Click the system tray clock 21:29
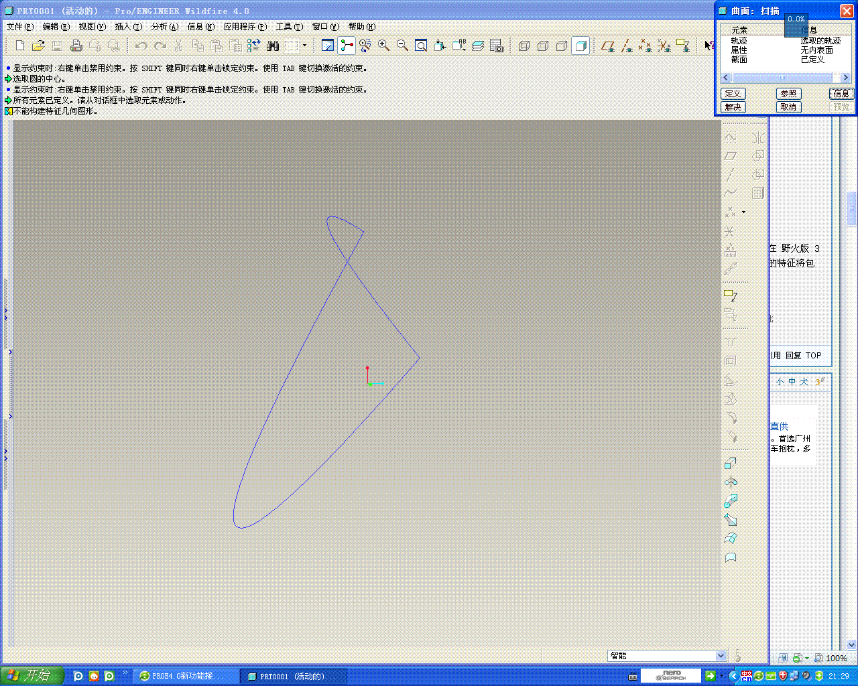The image size is (858, 686). (839, 677)
